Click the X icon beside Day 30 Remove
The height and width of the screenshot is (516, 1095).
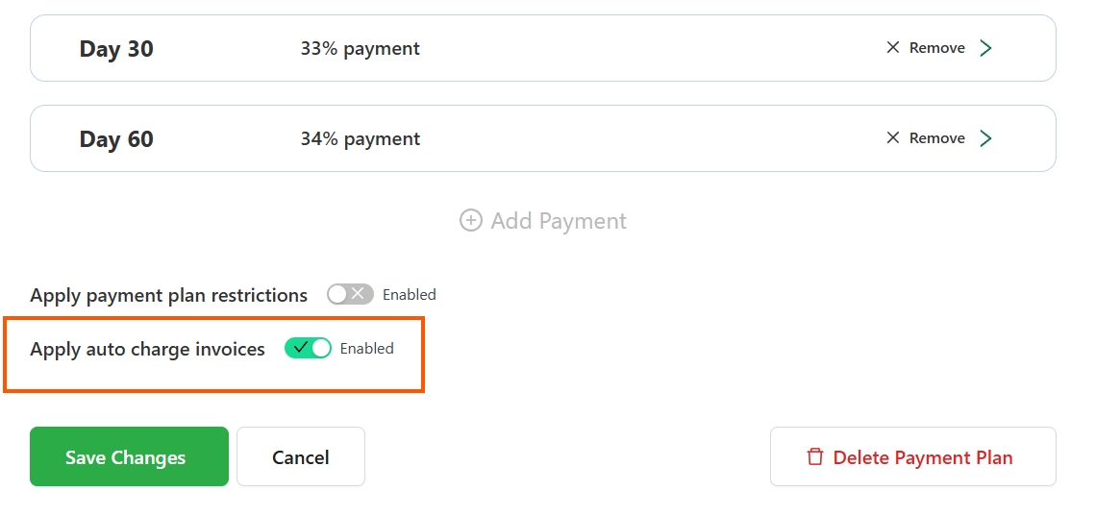[892, 47]
